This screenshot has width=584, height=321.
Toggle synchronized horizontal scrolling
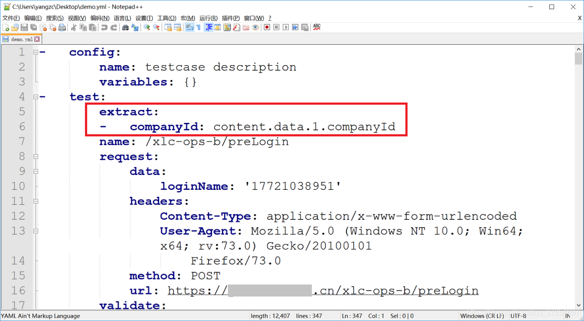click(x=177, y=28)
